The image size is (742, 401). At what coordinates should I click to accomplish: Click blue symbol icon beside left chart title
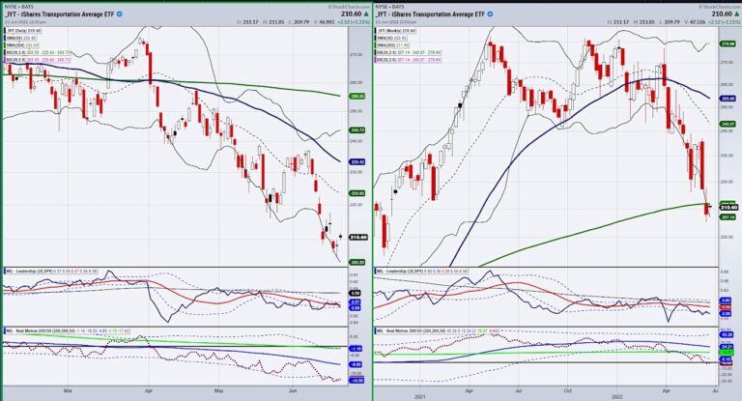(119, 14)
